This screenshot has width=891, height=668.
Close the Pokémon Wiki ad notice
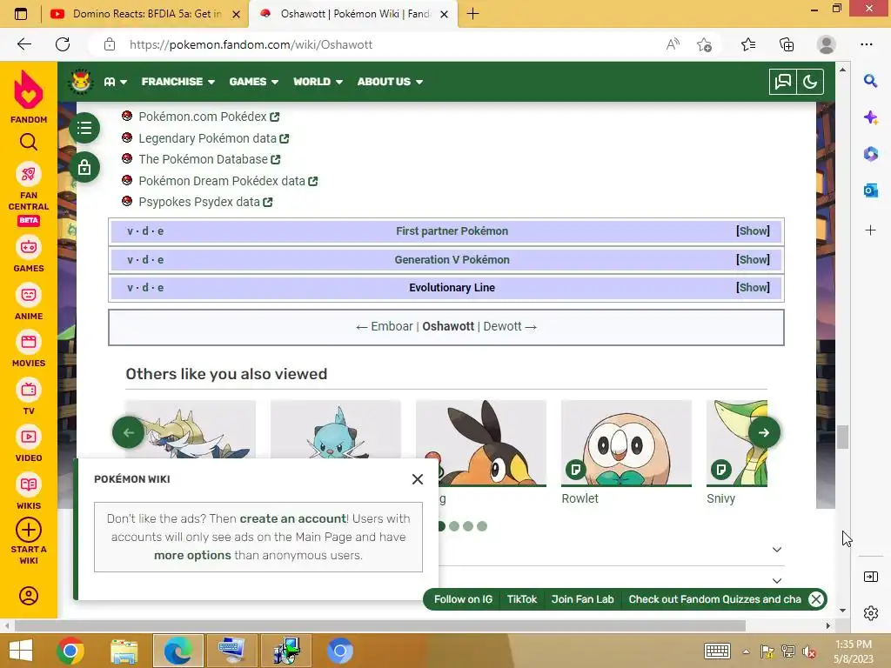coord(418,479)
